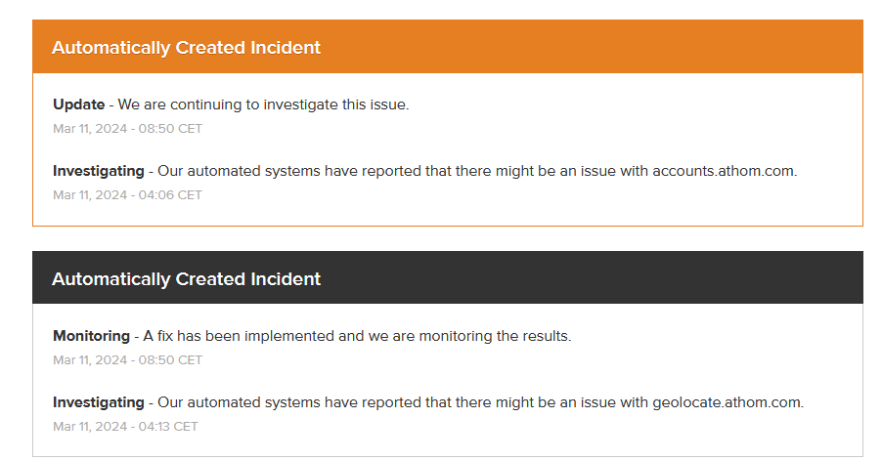The image size is (882, 460).
Task: Click the bold Monitoring status label
Action: pyautogui.click(x=91, y=336)
